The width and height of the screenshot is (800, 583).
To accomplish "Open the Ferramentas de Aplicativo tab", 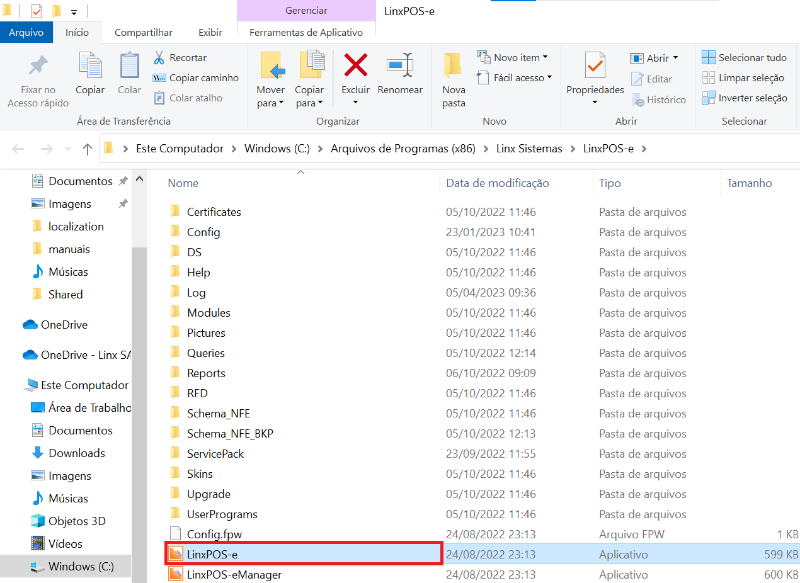I will point(306,32).
